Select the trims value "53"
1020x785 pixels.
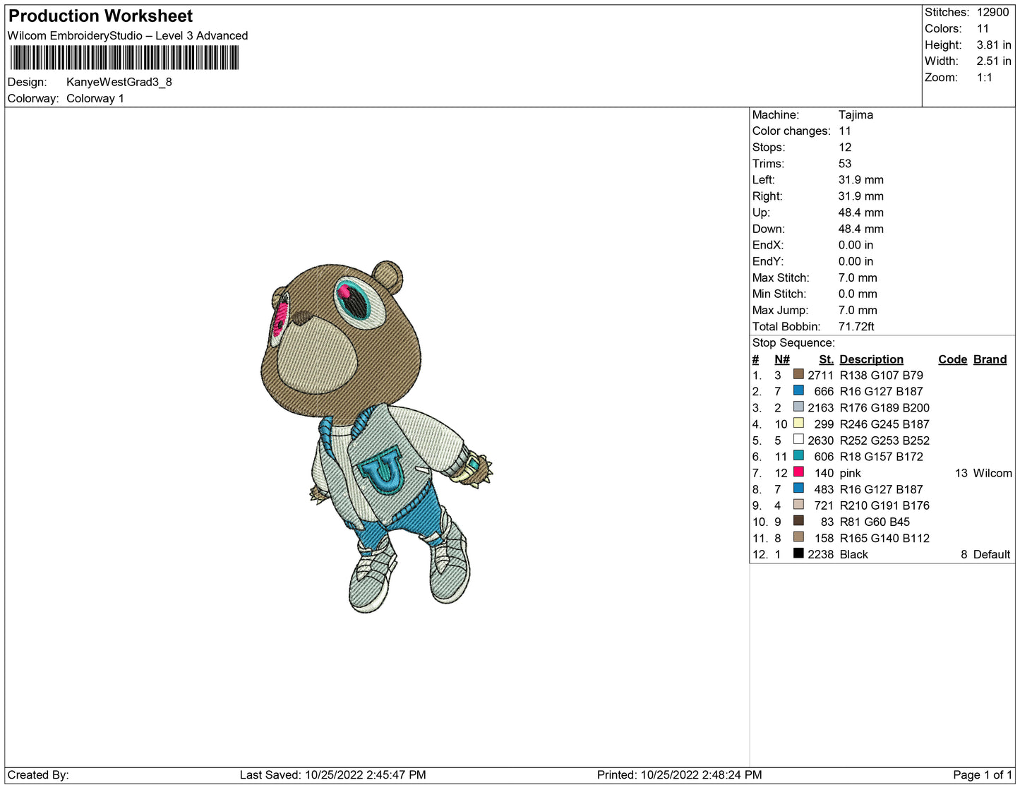[x=845, y=163]
